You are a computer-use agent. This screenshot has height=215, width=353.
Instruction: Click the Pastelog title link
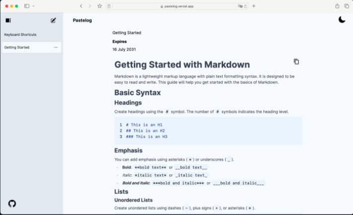[x=82, y=20]
